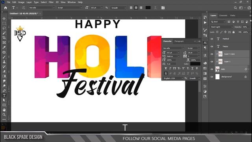Select the Clone Stamp tool
Viewport: 252px width, 142px height.
tap(4, 62)
